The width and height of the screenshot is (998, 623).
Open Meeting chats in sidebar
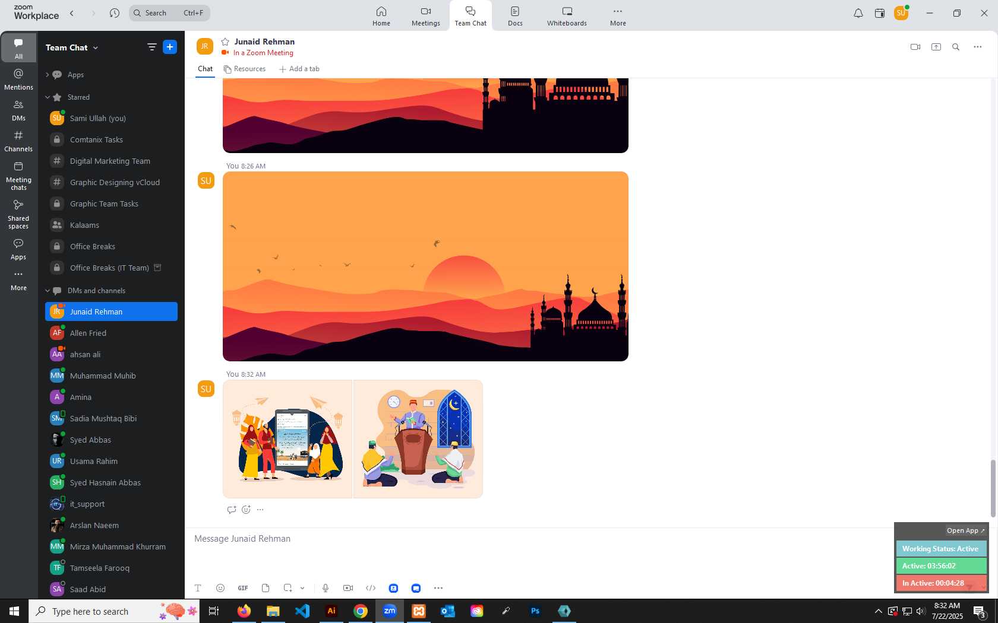pos(18,176)
